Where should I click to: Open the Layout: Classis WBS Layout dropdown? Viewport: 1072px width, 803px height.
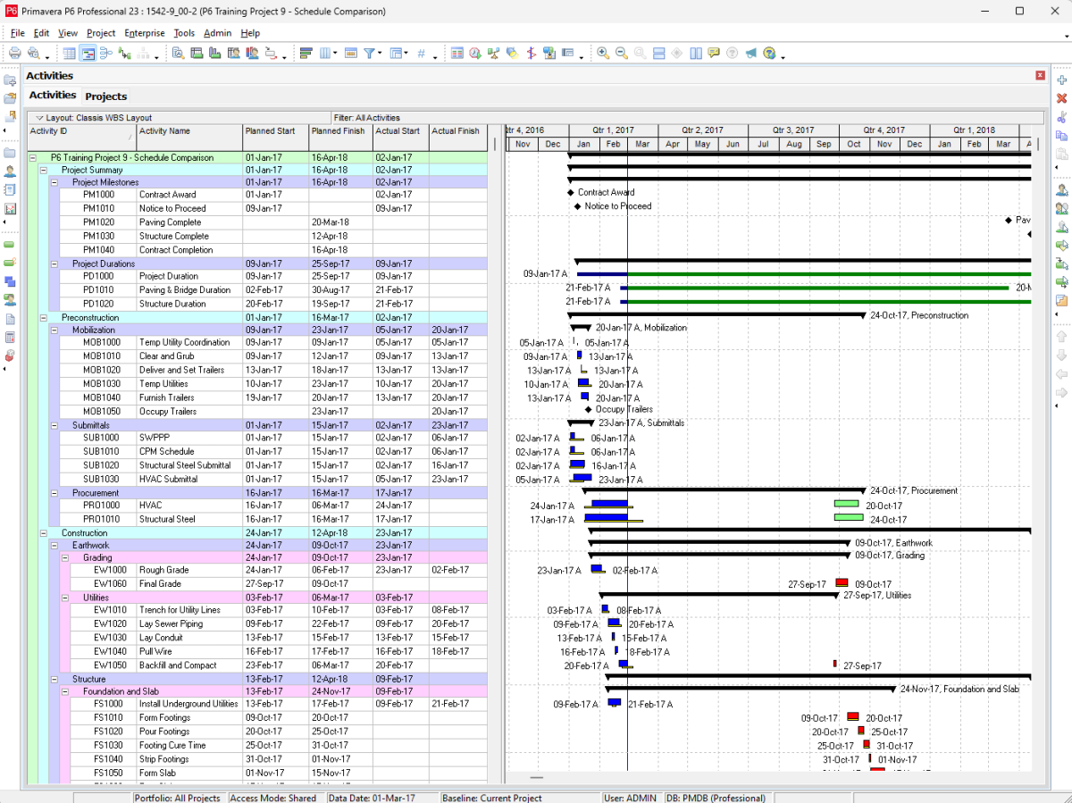pyautogui.click(x=94, y=118)
